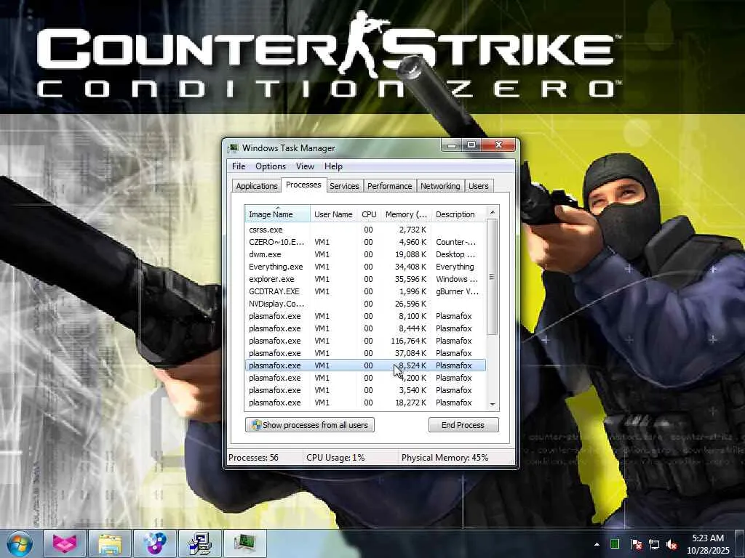745x558 pixels.
Task: Select the Processes tab
Action: 303,185
